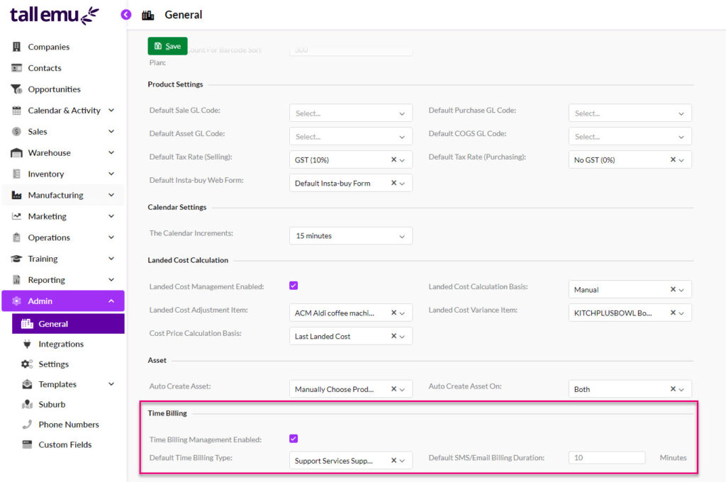The image size is (726, 482).
Task: Open Default Sale GL Code dropdown
Action: point(350,113)
